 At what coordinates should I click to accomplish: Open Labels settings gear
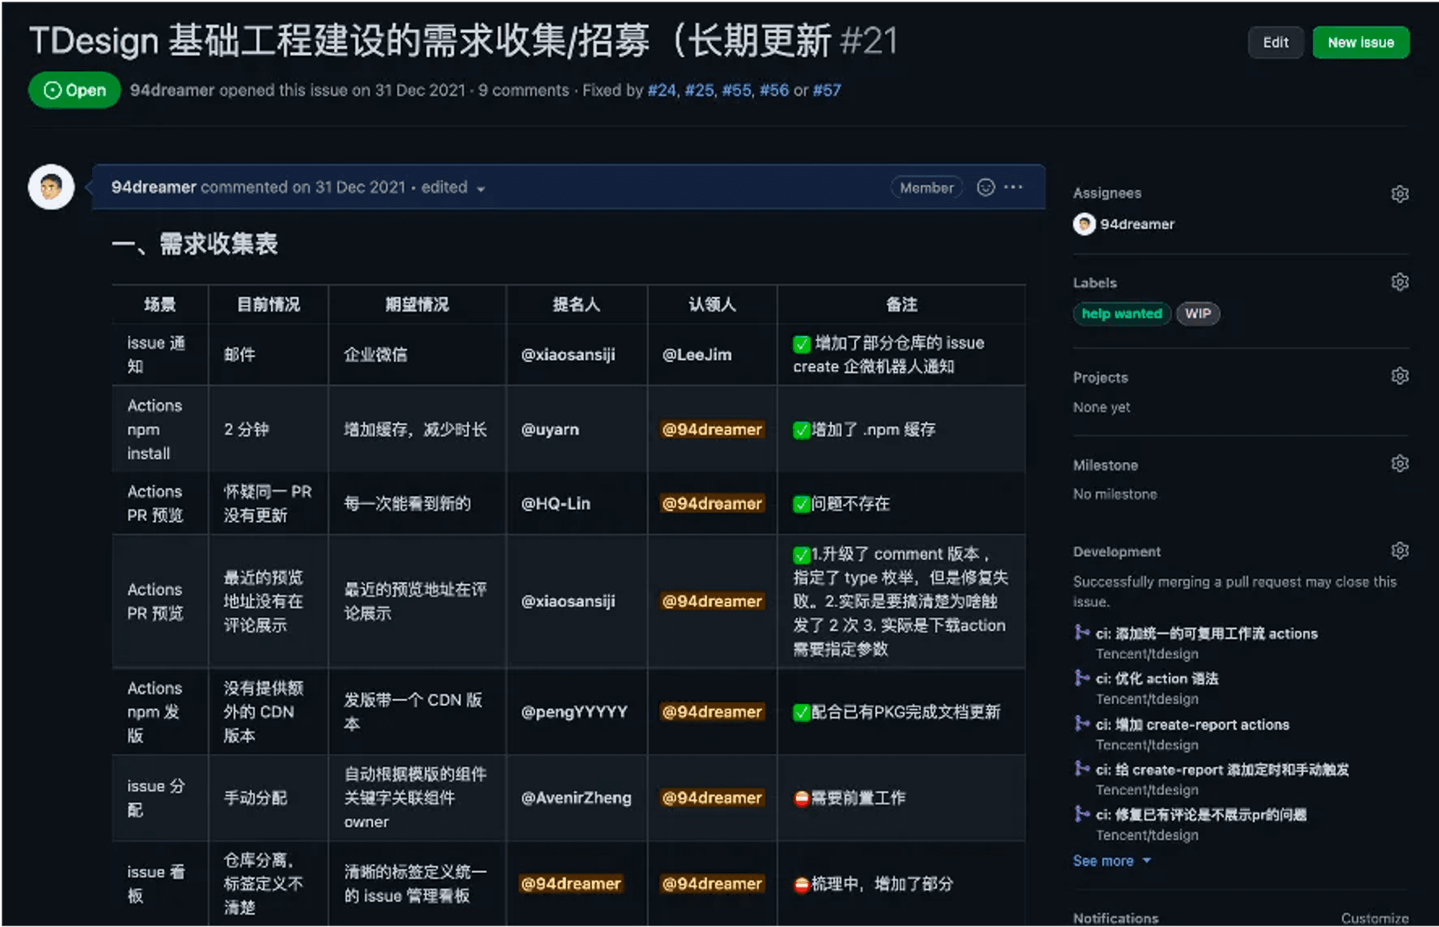pyautogui.click(x=1399, y=282)
